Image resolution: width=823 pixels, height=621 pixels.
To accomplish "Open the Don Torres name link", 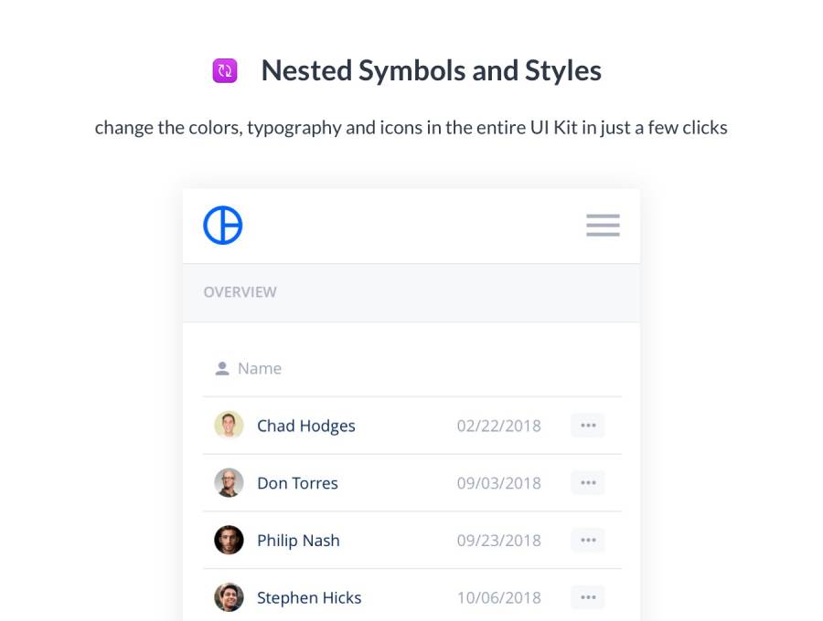I will 297,483.
